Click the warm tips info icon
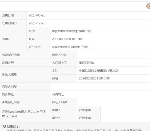Image resolution: width=150 pixels, height=131 pixels. point(4,126)
